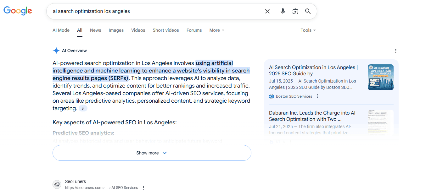Open AI Overview three-dot options menu
The image size is (437, 194).
point(396,51)
